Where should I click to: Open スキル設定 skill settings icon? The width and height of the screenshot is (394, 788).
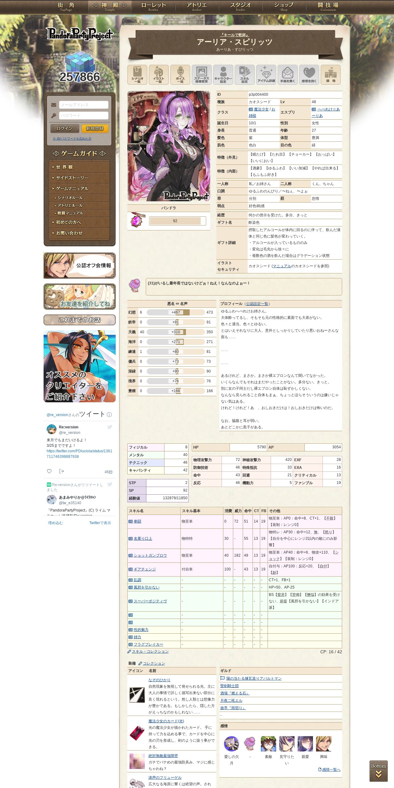[x=245, y=75]
